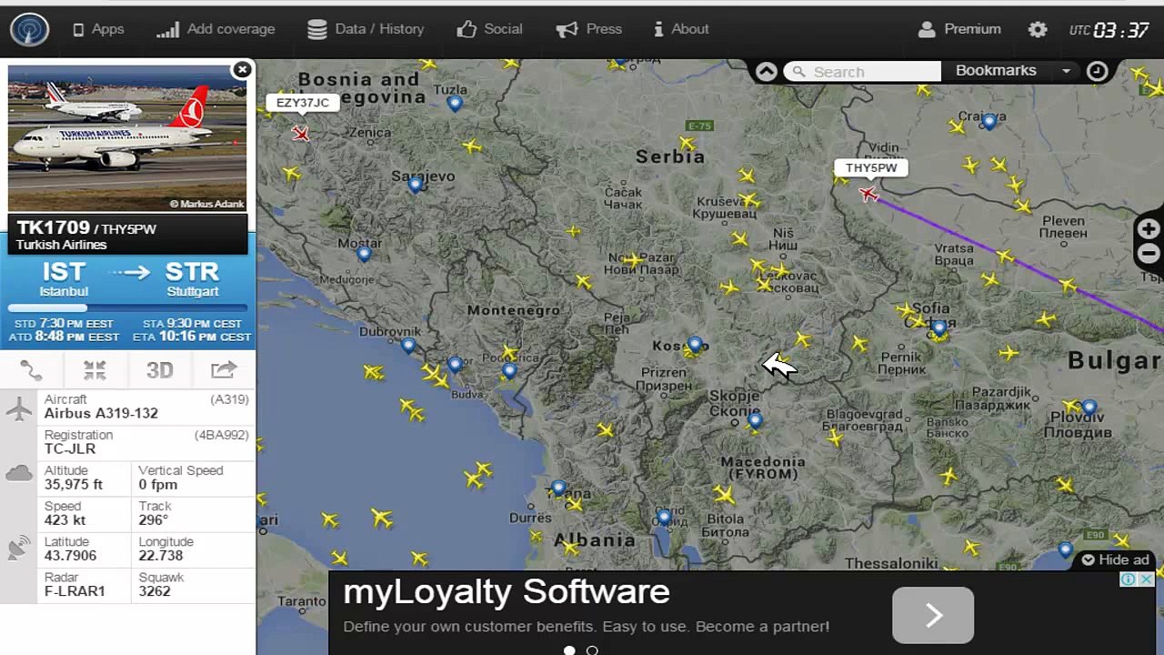This screenshot has height=655, width=1164.
Task: Zoom out on the map
Action: tap(1149, 254)
